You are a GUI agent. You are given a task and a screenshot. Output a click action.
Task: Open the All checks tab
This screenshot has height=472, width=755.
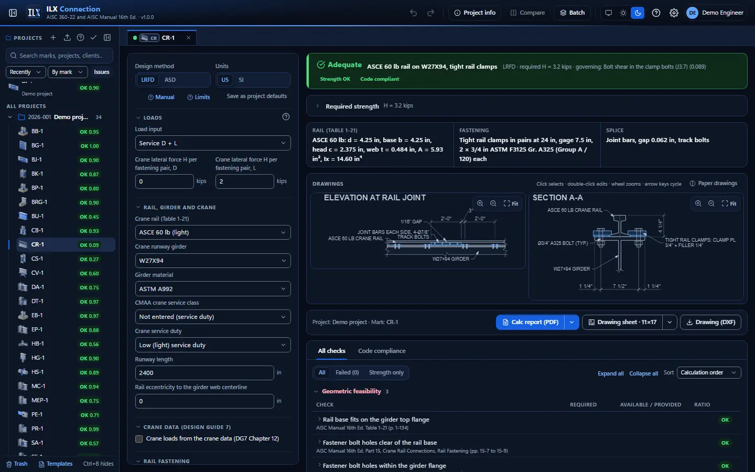click(332, 351)
